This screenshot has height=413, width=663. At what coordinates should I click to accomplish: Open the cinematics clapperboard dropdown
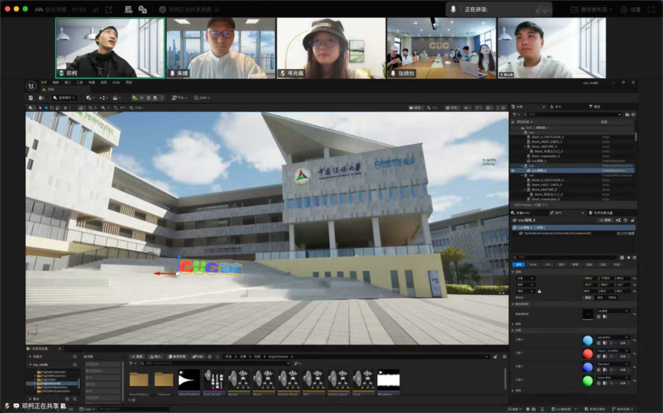[x=117, y=98]
